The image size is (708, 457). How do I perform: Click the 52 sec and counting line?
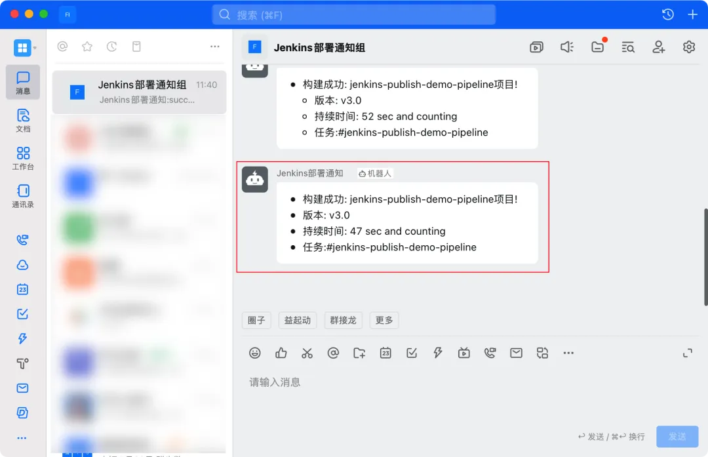point(385,117)
